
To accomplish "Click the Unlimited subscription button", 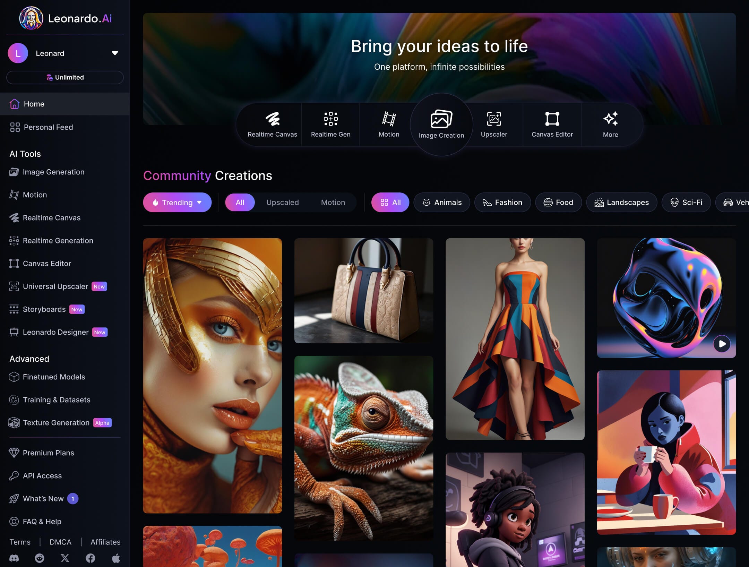I will (x=65, y=77).
